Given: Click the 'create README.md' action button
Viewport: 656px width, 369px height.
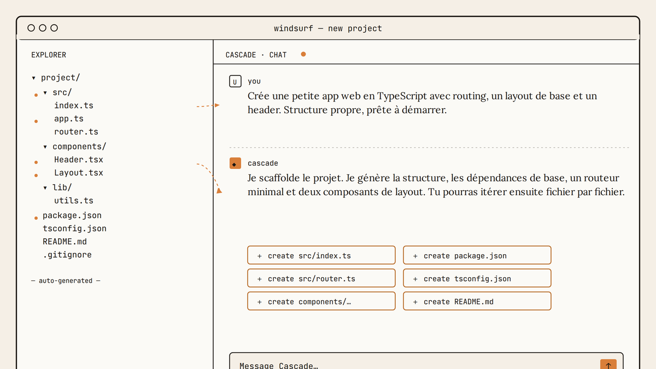Looking at the screenshot, I should coord(477,301).
